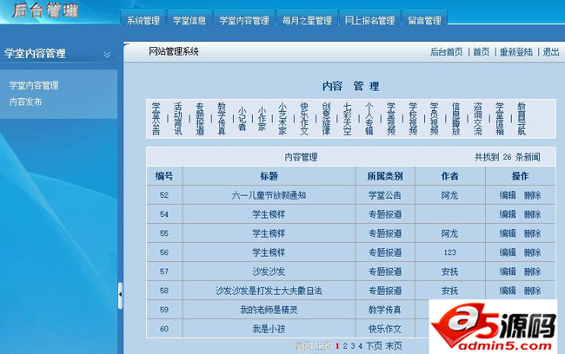Open the title 我的老师是精灵
565x354 pixels.
pos(269,310)
